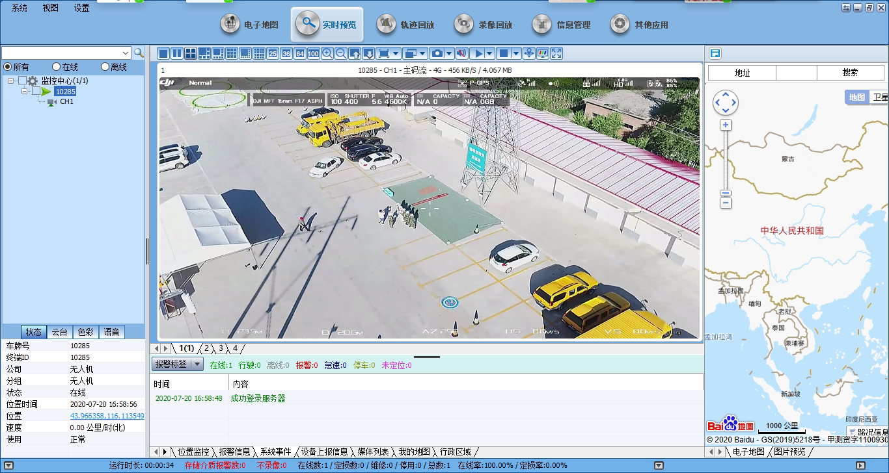Open the 轨迹回放 module

point(405,25)
